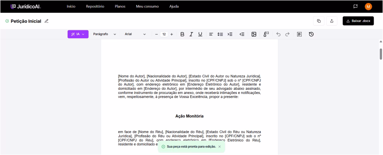The image size is (383, 155).
Task: Dismiss the 'Sua peça está pronta' notification
Action: coord(219,146)
